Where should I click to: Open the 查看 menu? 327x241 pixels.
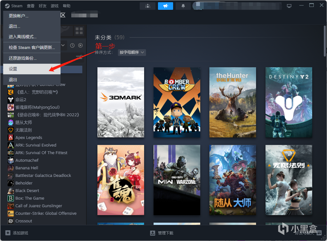(x=31, y=6)
